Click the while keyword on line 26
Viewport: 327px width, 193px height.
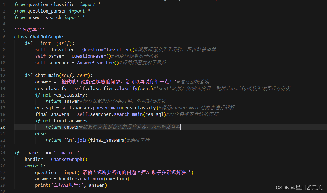click(31, 166)
